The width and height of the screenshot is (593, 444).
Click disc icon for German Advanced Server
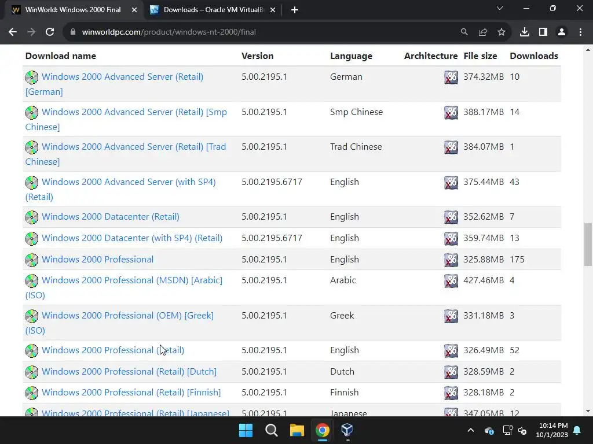coord(32,77)
